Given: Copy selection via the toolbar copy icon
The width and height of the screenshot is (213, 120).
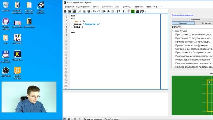Looking at the screenshot, I should [x=84, y=11].
